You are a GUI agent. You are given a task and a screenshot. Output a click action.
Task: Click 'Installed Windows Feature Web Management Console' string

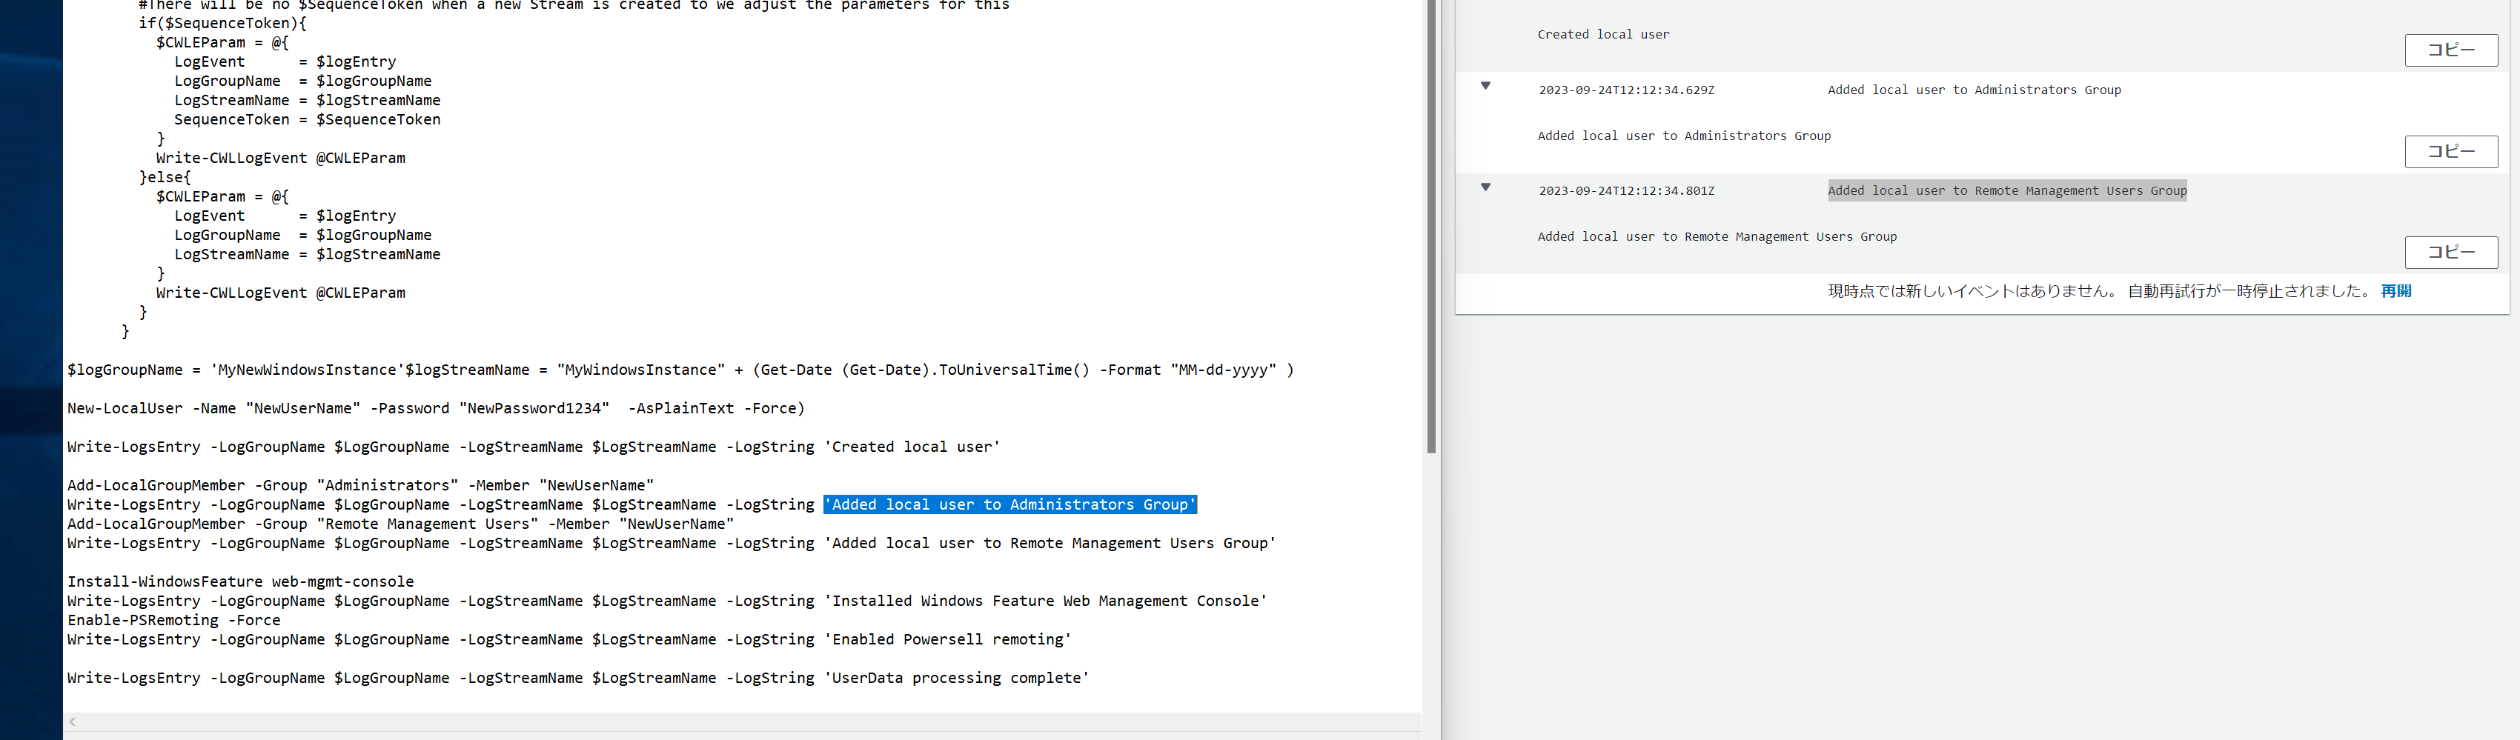pyautogui.click(x=1046, y=601)
